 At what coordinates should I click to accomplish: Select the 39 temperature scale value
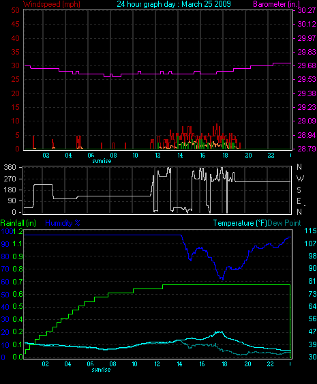(312, 344)
